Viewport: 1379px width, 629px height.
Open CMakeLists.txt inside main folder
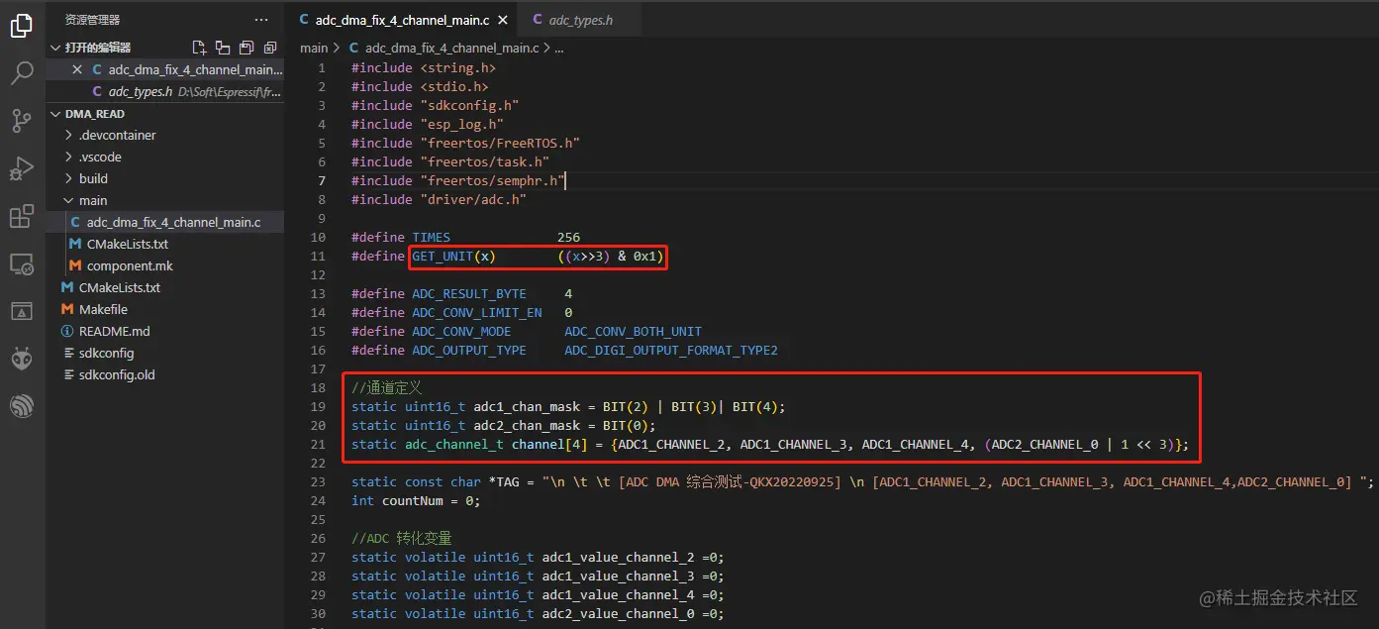tap(127, 244)
